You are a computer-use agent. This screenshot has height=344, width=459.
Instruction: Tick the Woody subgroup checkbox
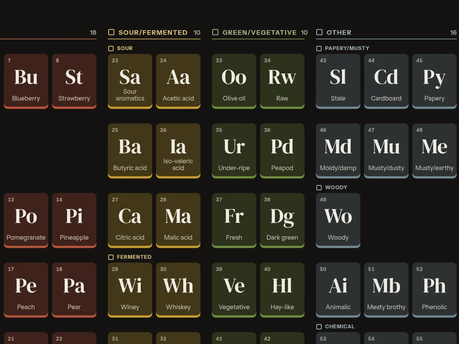click(x=319, y=188)
